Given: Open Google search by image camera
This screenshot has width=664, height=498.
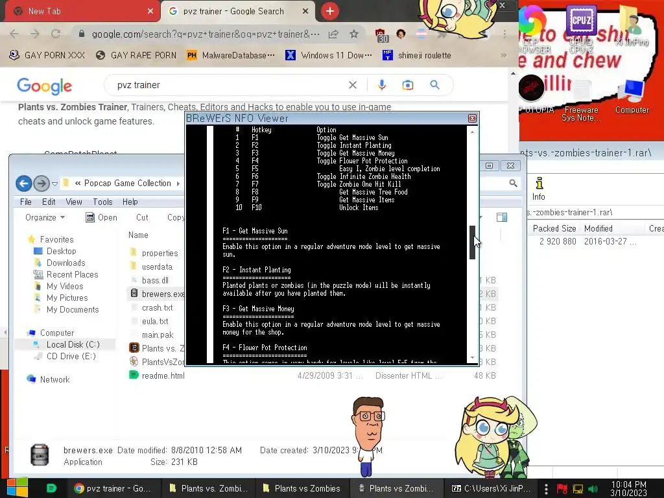Looking at the screenshot, I should [x=407, y=85].
